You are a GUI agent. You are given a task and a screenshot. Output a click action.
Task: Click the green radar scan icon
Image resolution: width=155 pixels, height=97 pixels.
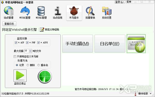click(x=45, y=76)
